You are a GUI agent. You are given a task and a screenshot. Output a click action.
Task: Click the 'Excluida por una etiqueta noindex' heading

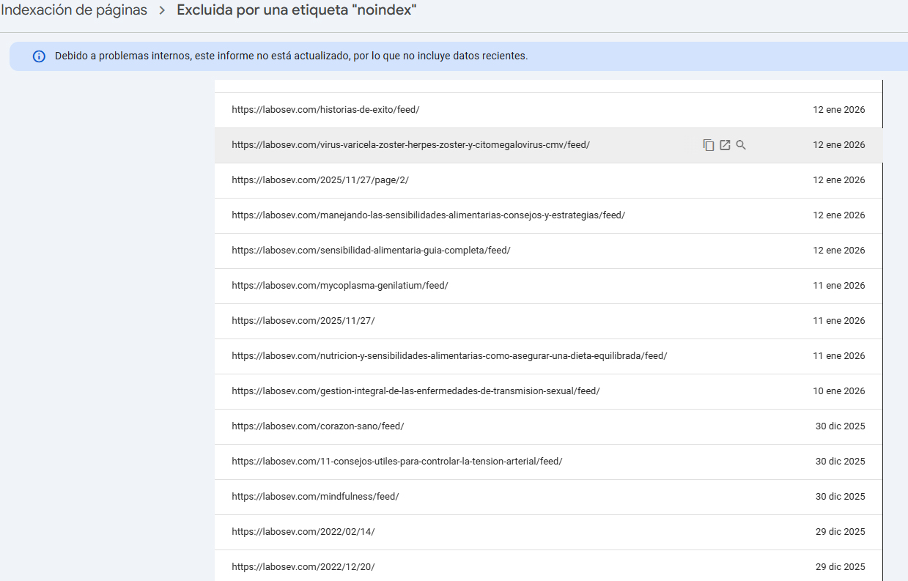point(297,10)
